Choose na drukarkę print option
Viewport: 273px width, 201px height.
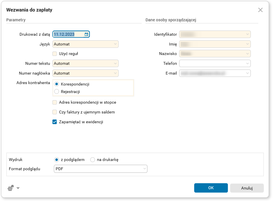click(93, 160)
